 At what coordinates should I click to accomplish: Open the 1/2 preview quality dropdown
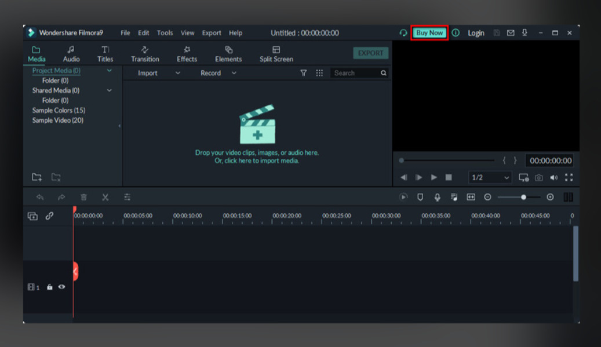coord(490,178)
